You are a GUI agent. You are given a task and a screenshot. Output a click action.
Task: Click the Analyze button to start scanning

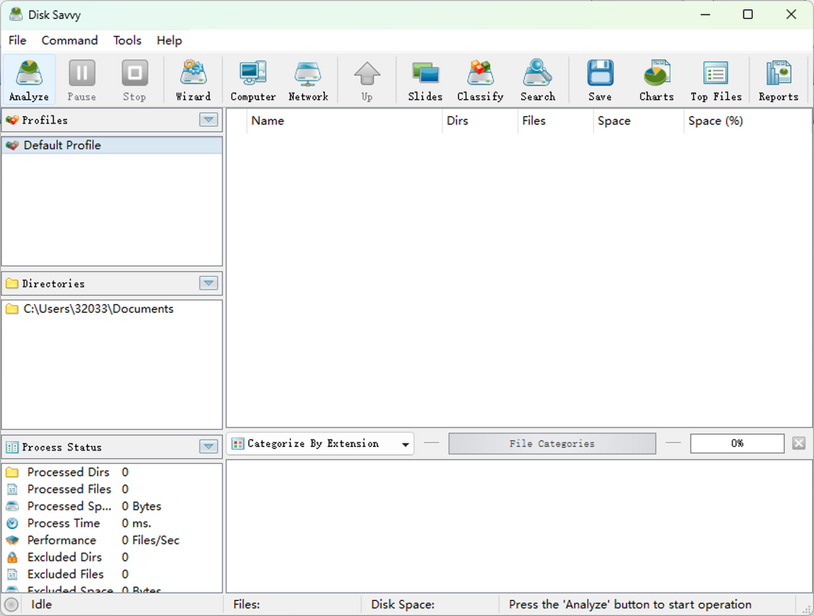(28, 78)
